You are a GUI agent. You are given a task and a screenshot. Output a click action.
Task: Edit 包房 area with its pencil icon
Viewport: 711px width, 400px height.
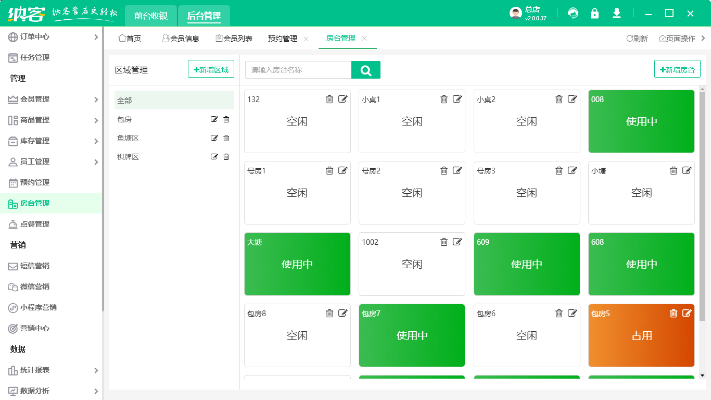click(214, 119)
